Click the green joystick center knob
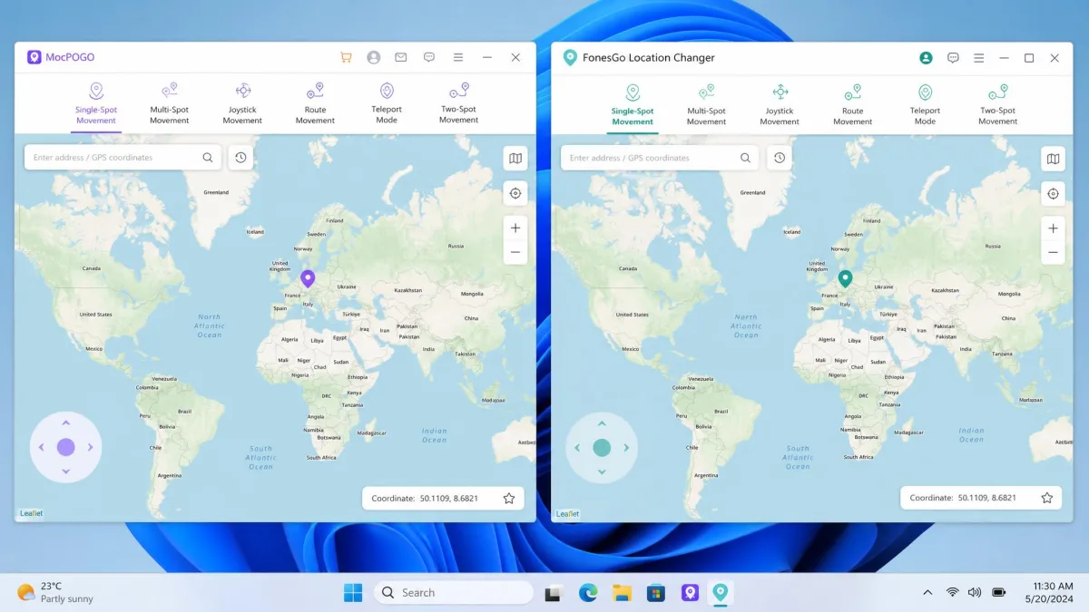Screen dimensions: 1089x612 (602, 447)
